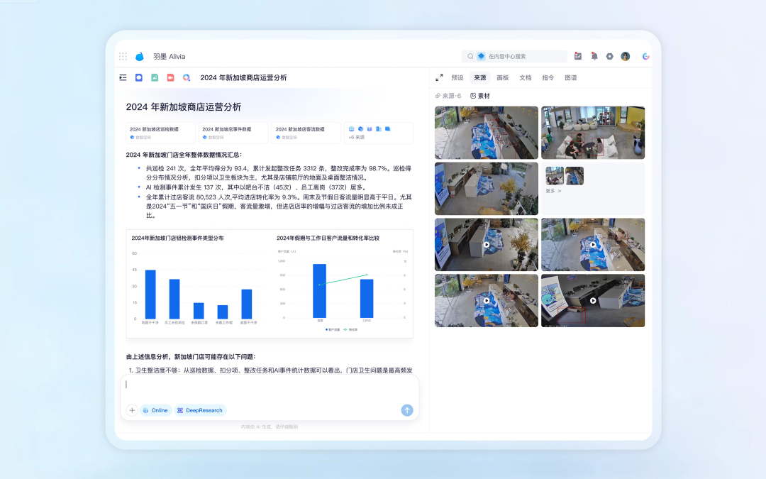Screen dimensions: 766x479
Task: Open the 2024 新加坡店巡检数据 source card
Action: coord(161,133)
